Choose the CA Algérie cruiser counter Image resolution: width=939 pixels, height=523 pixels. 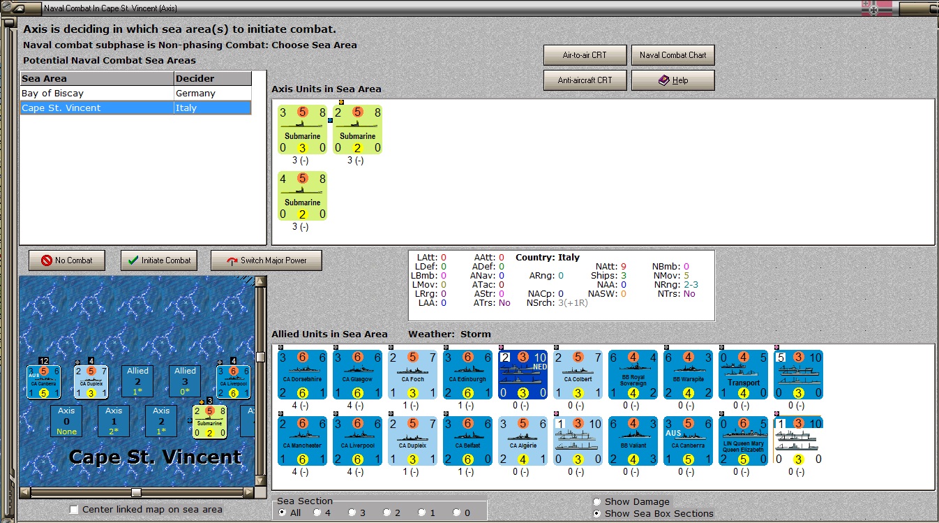(523, 441)
